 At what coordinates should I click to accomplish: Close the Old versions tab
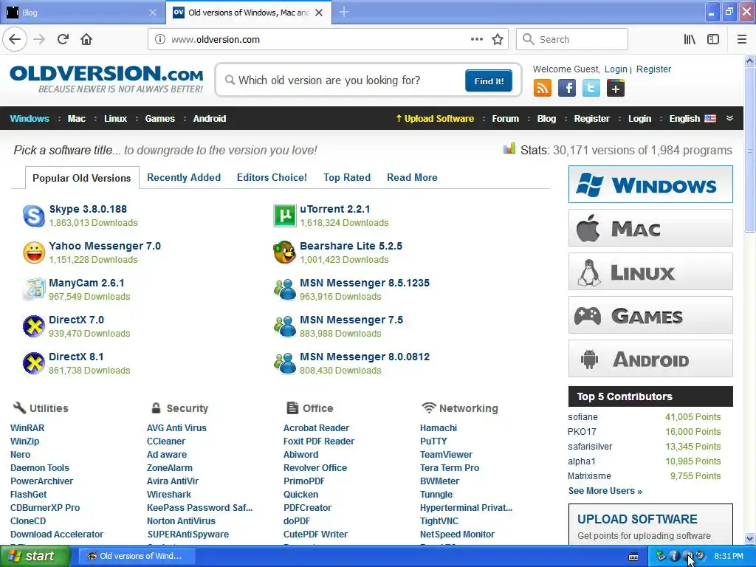coord(319,13)
